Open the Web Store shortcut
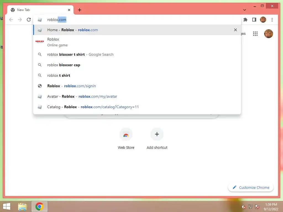 tap(126, 139)
